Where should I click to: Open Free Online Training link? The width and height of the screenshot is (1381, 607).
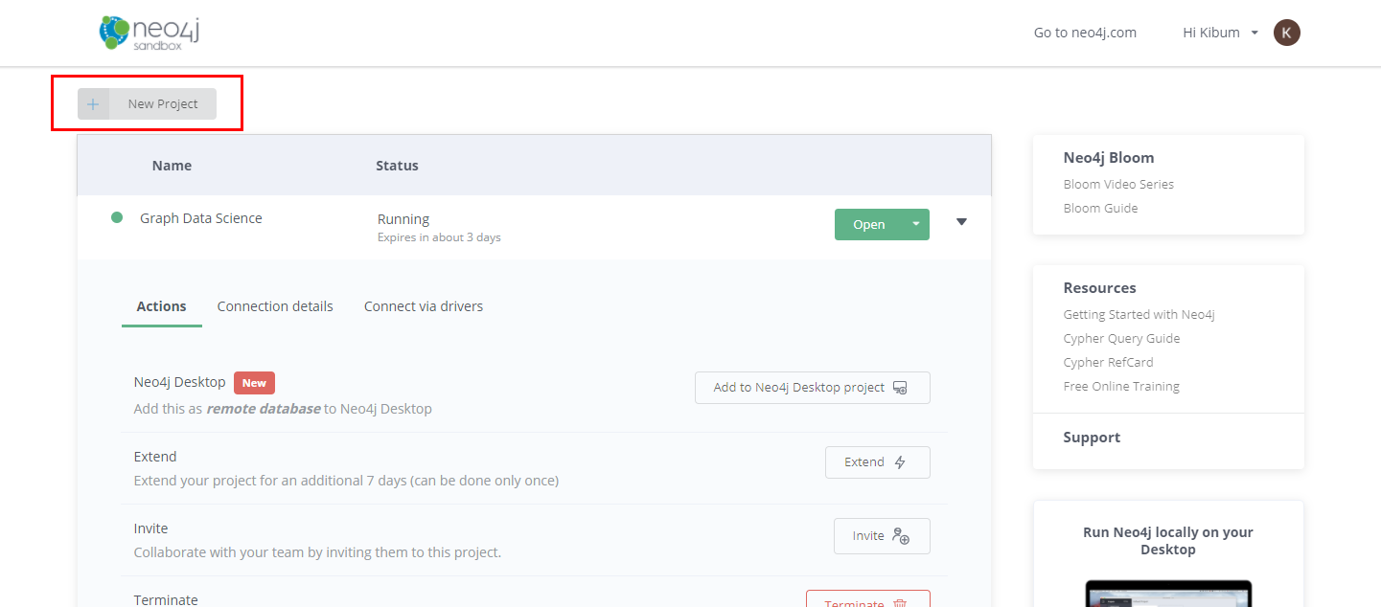pyautogui.click(x=1121, y=386)
